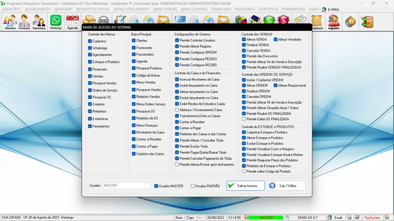The width and height of the screenshot is (394, 221).
Task: Toggle Código de Barras checkbox
Action: coord(133,75)
